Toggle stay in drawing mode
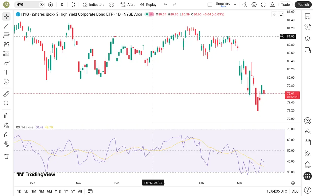This screenshot has height=196, width=313. pyautogui.click(x=7, y=125)
